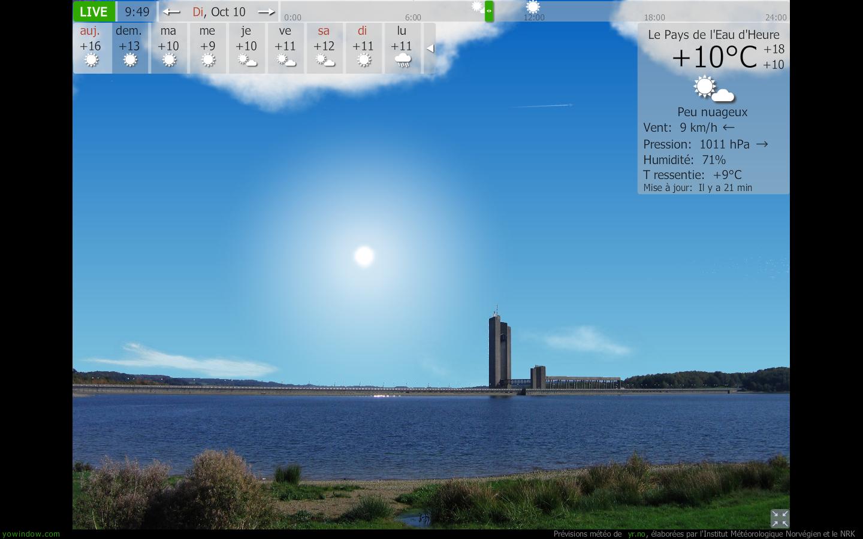Viewport: 863px width, 539px height.
Task: Collapse the forecast strip with triangle arrow
Action: coord(430,49)
